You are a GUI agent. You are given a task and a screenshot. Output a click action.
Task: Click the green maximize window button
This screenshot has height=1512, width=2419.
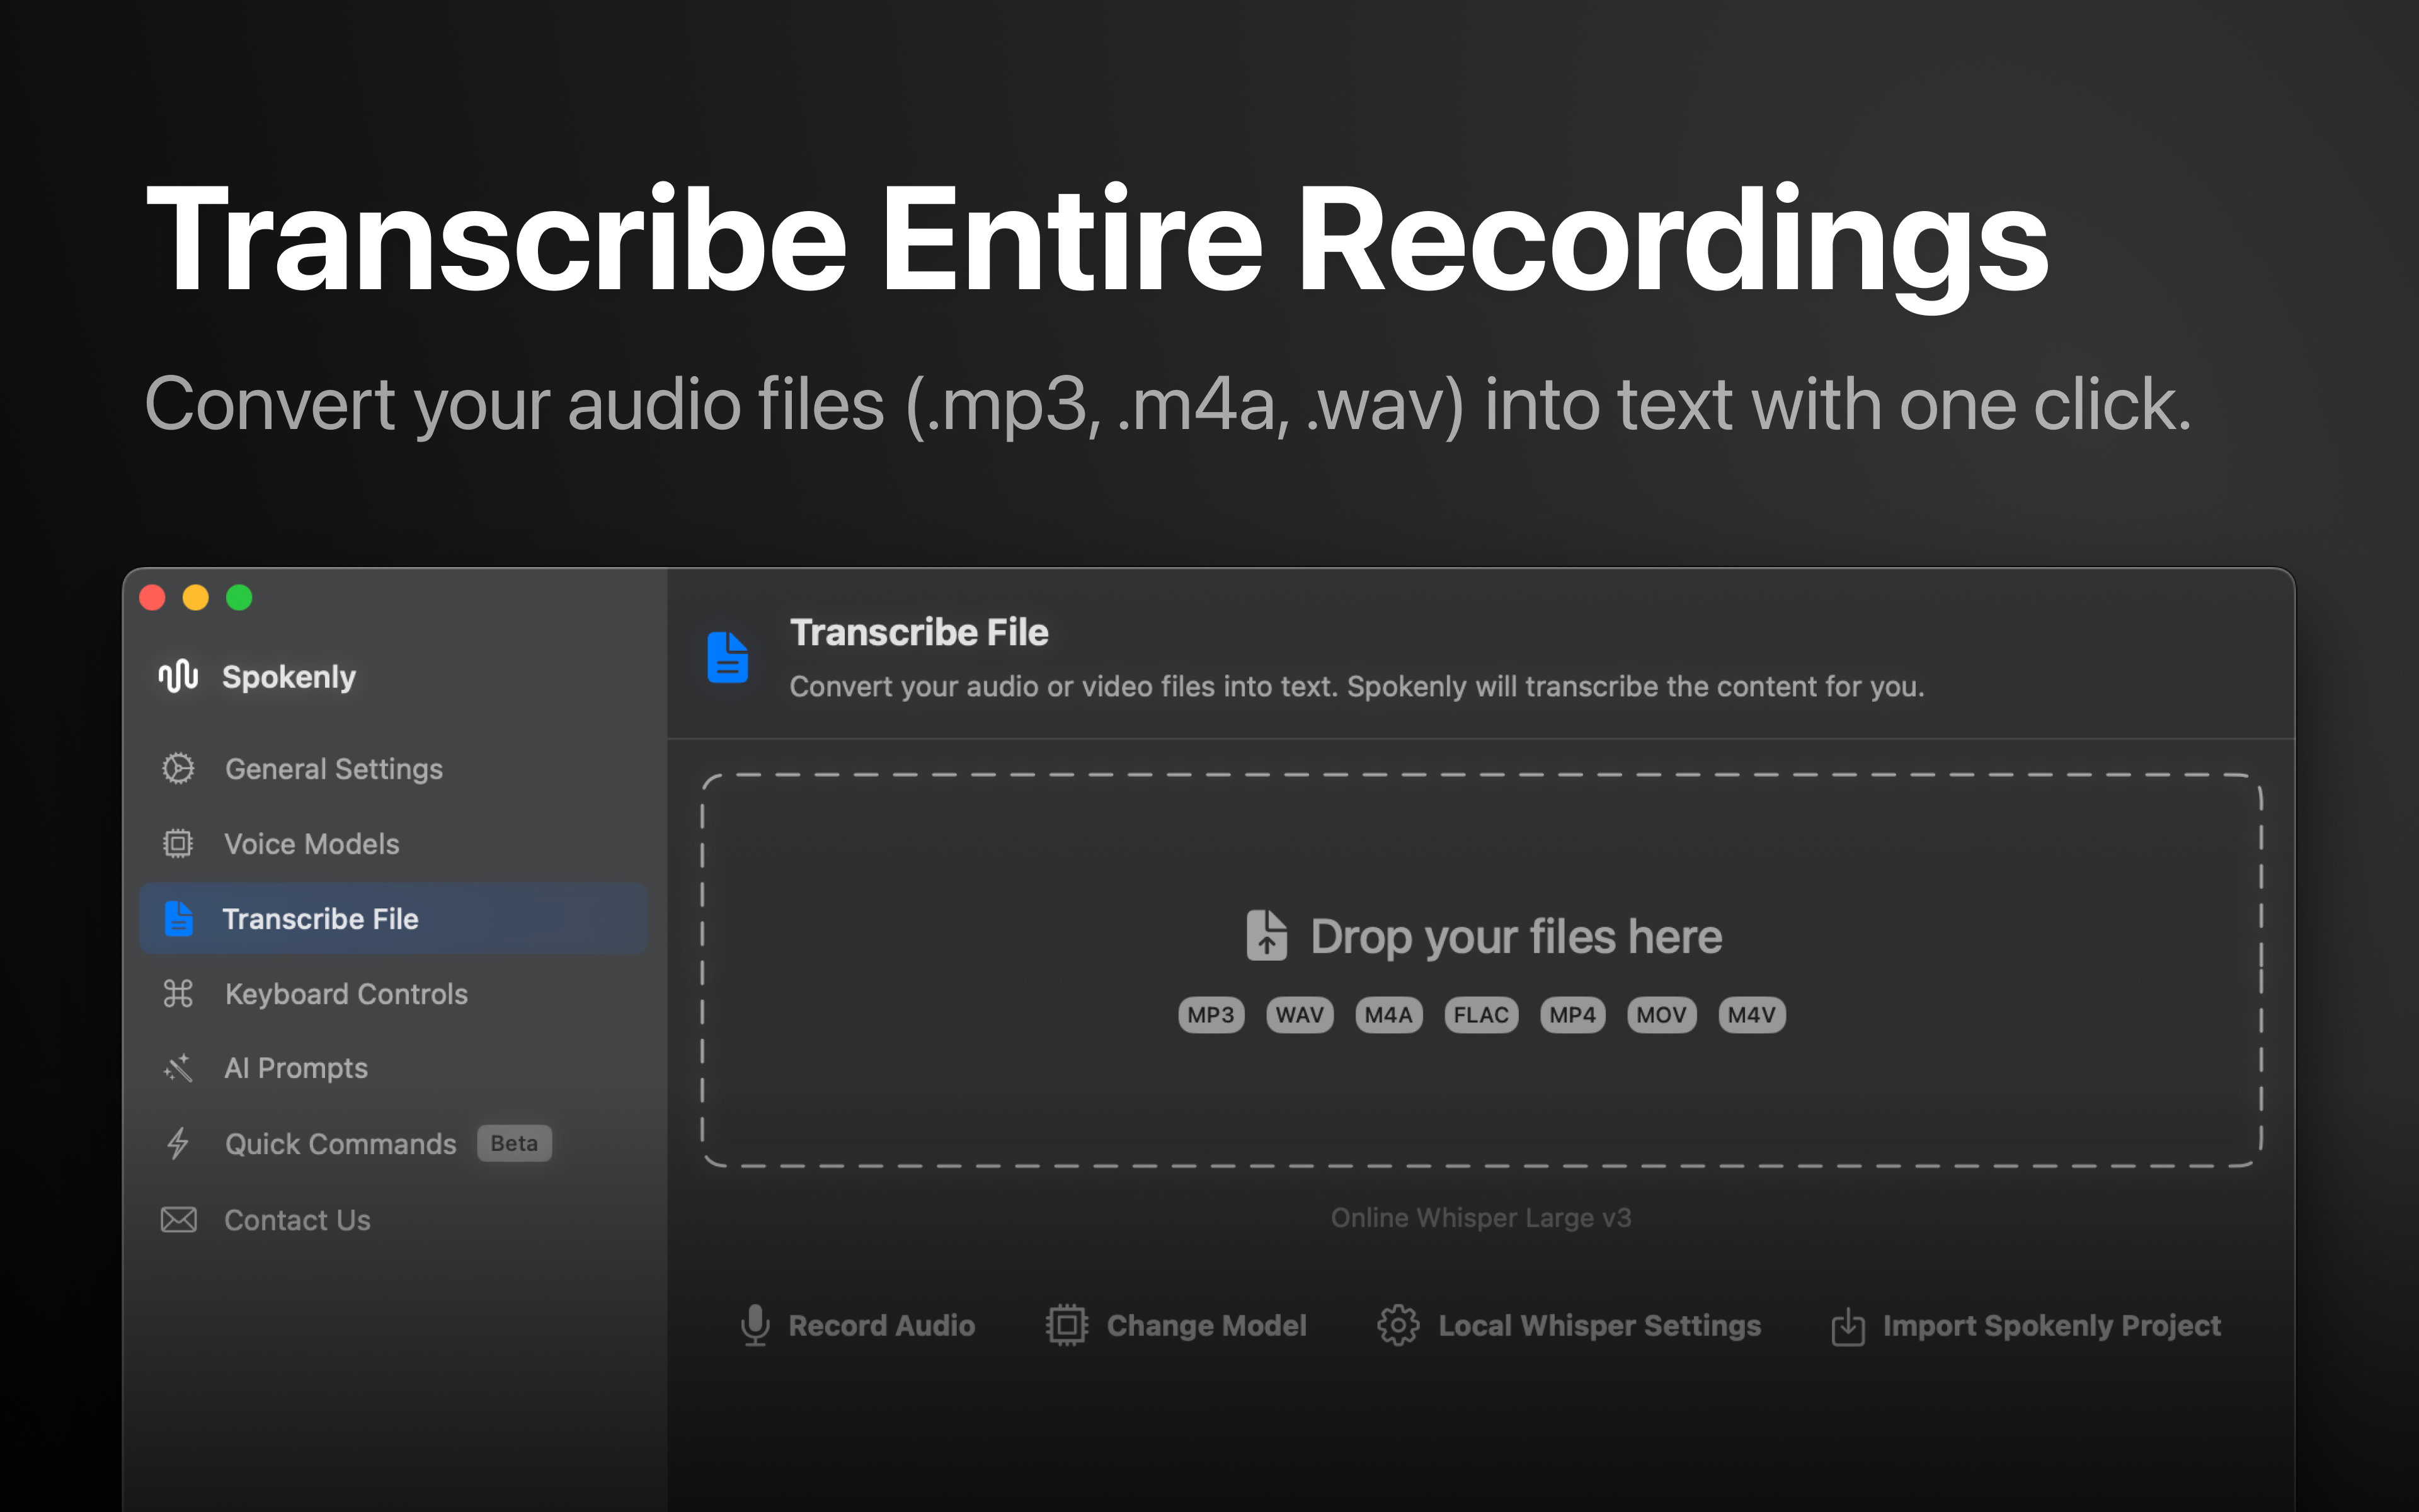click(x=239, y=598)
